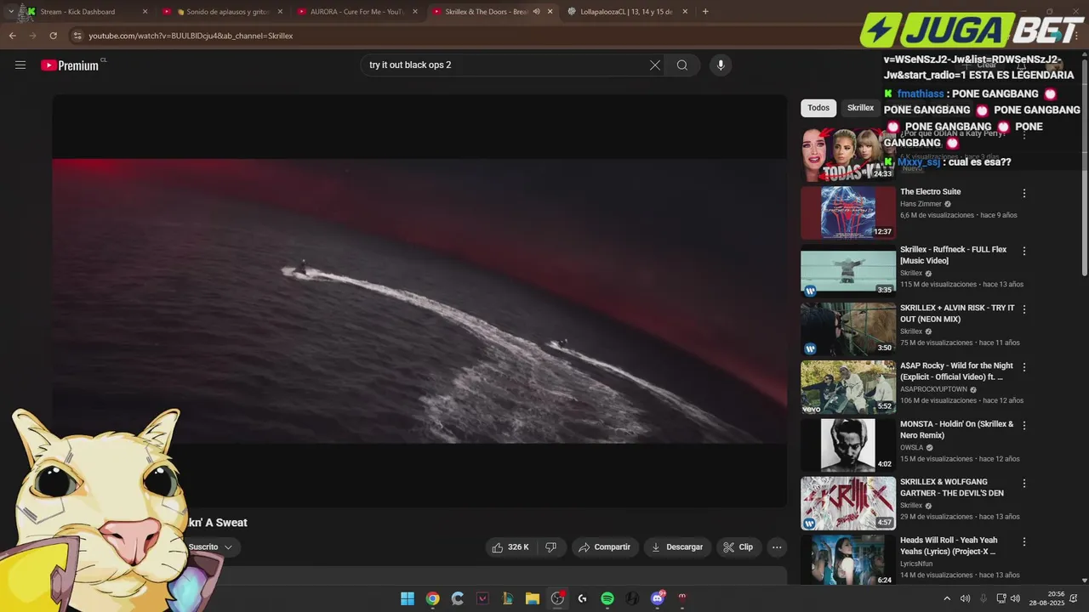Download the video with Descargar
The height and width of the screenshot is (612, 1089).
(x=677, y=547)
